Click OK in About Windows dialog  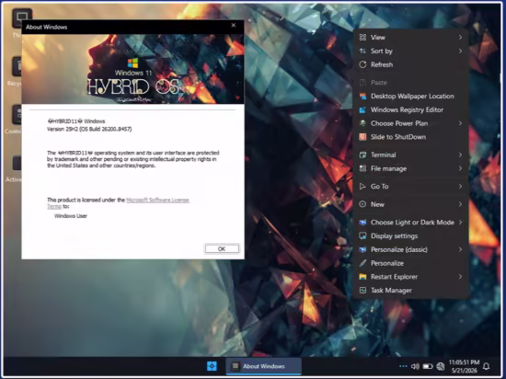coord(222,248)
